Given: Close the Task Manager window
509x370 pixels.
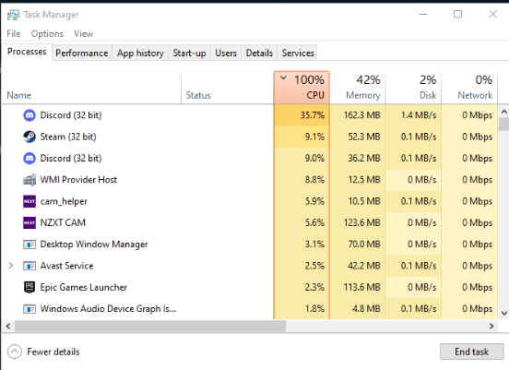Looking at the screenshot, I should [x=493, y=14].
